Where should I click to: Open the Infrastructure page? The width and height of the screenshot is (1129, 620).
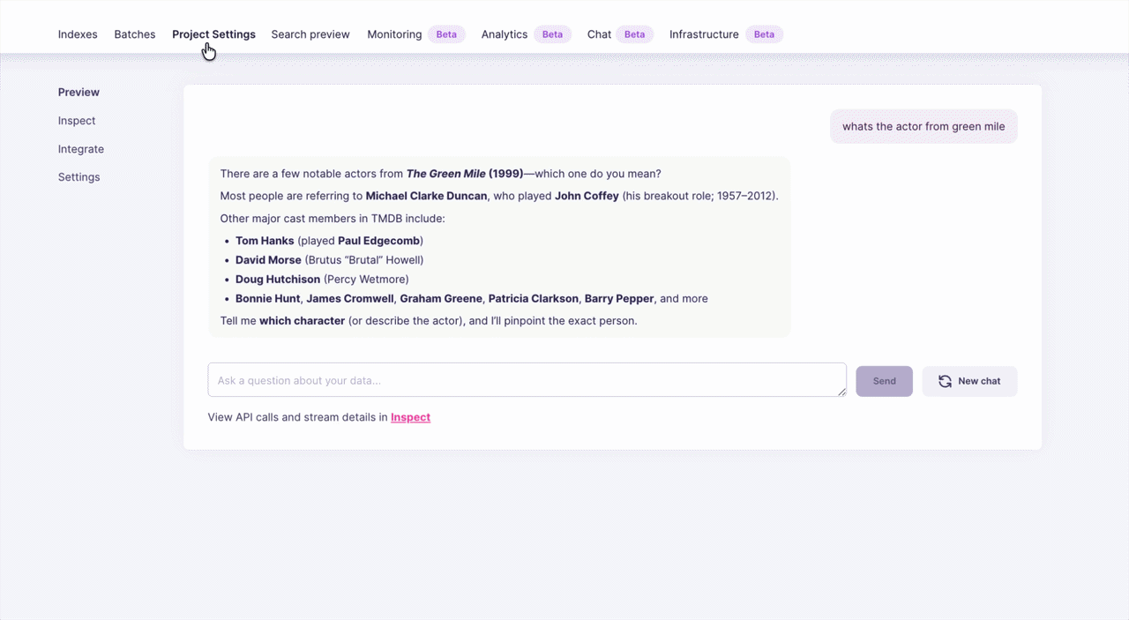(x=704, y=34)
